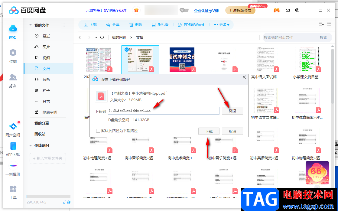The height and width of the screenshot is (211, 338).
Task: Select 文档 in the sidebar
Action: pos(48,69)
